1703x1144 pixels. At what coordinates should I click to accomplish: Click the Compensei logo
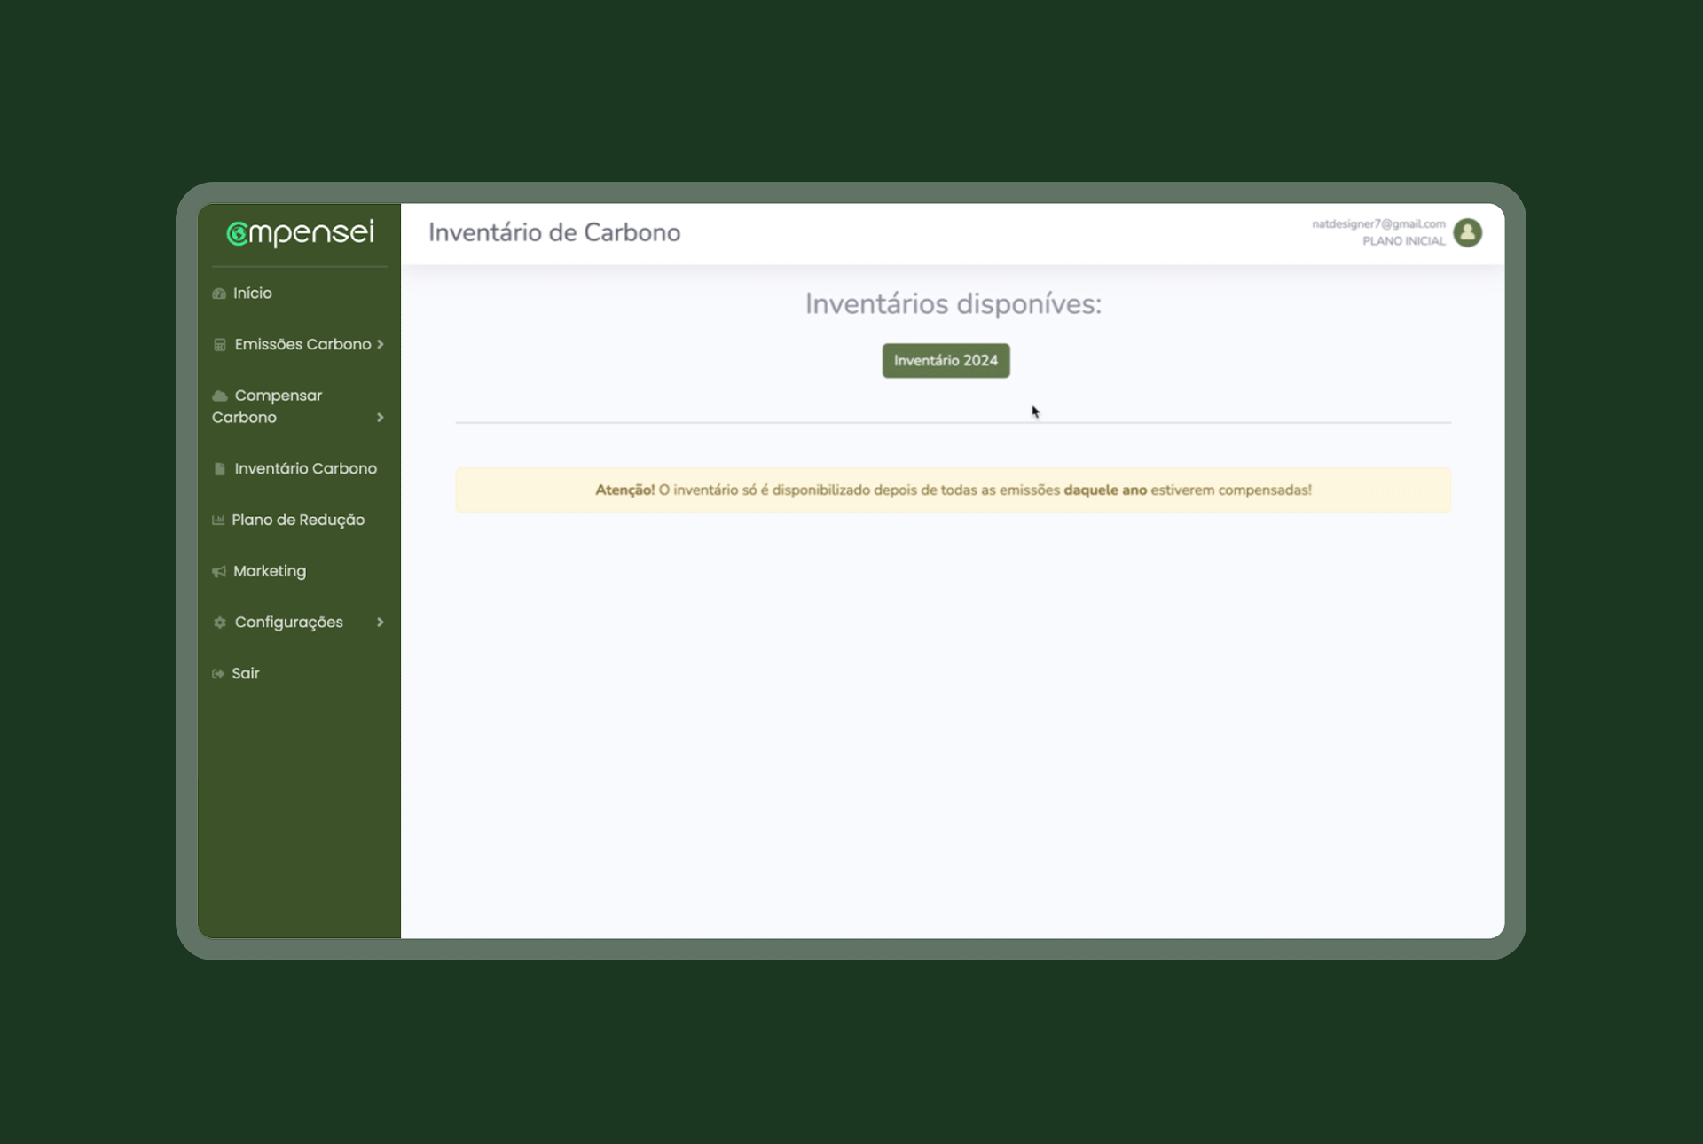point(300,232)
